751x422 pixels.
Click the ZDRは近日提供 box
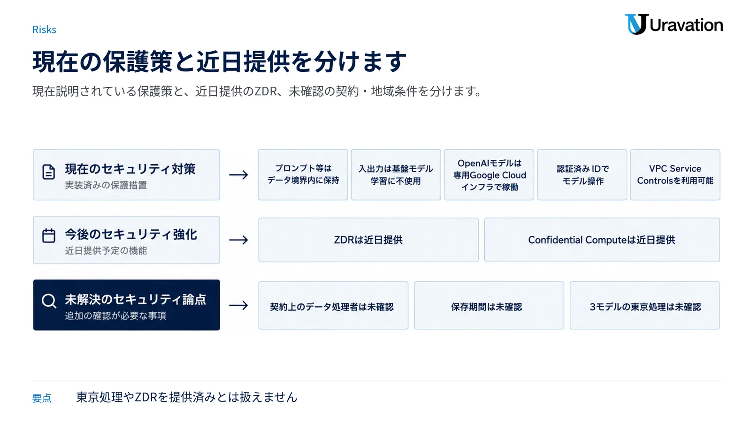pos(368,240)
